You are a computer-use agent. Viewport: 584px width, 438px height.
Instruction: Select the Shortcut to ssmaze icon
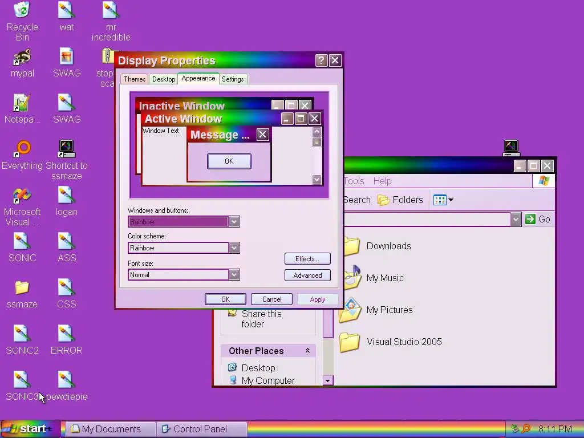click(x=66, y=149)
